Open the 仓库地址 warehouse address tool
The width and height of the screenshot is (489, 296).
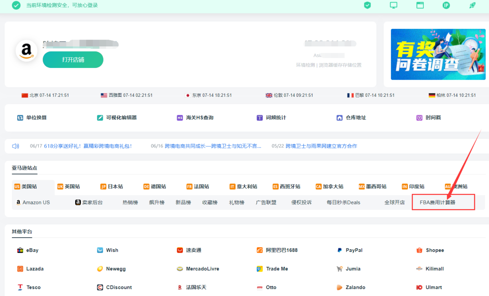pos(355,117)
